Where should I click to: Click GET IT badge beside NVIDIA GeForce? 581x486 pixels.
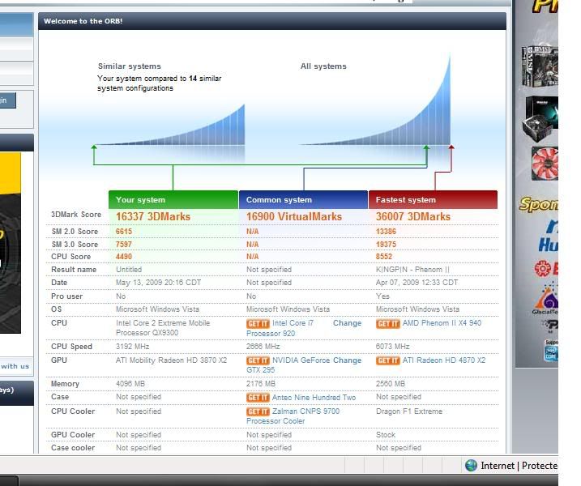click(x=258, y=360)
